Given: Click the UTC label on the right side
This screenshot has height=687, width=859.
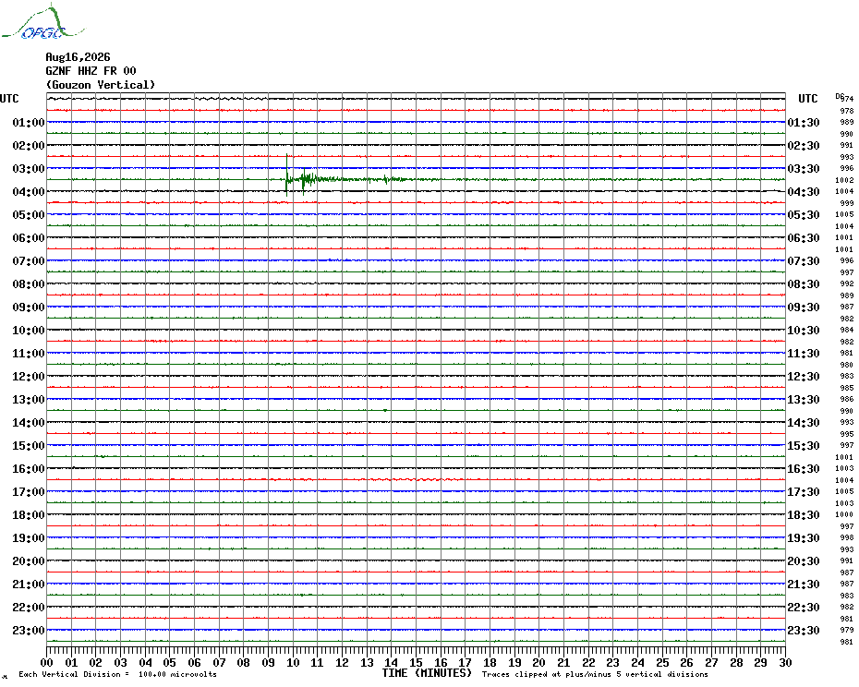Looking at the screenshot, I should pyautogui.click(x=807, y=99).
